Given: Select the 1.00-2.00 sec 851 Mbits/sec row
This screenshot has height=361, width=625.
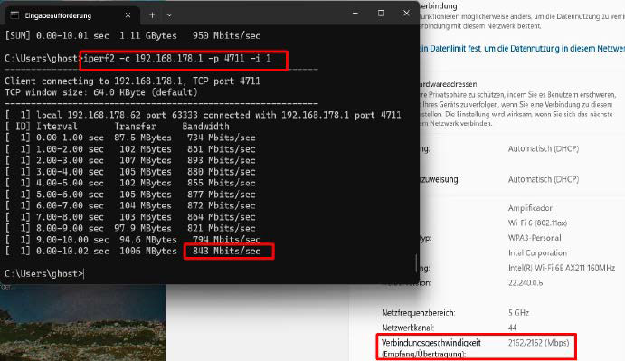Looking at the screenshot, I should (x=130, y=149).
